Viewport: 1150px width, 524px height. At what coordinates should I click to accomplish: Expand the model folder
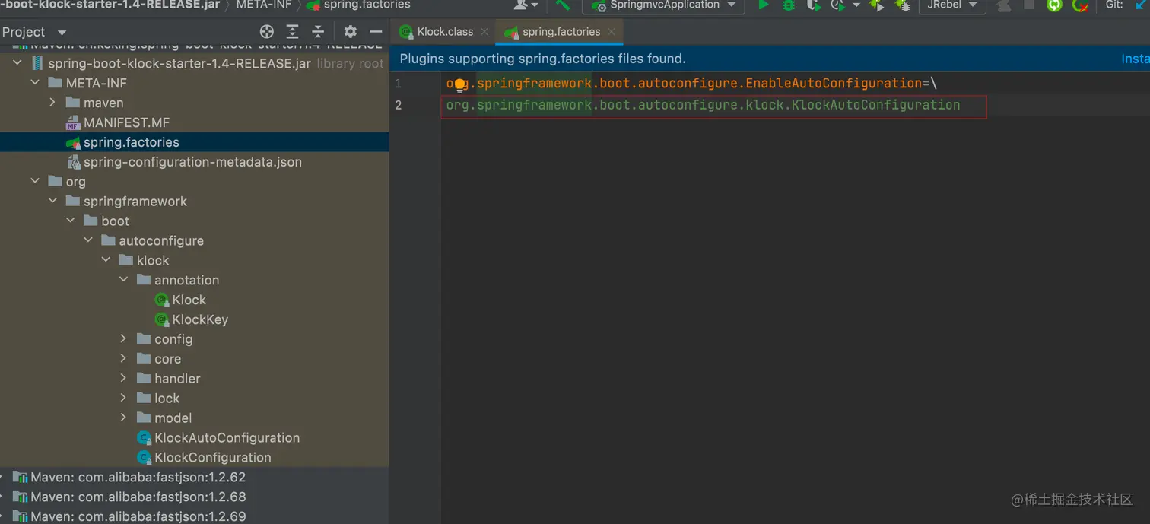[123, 418]
